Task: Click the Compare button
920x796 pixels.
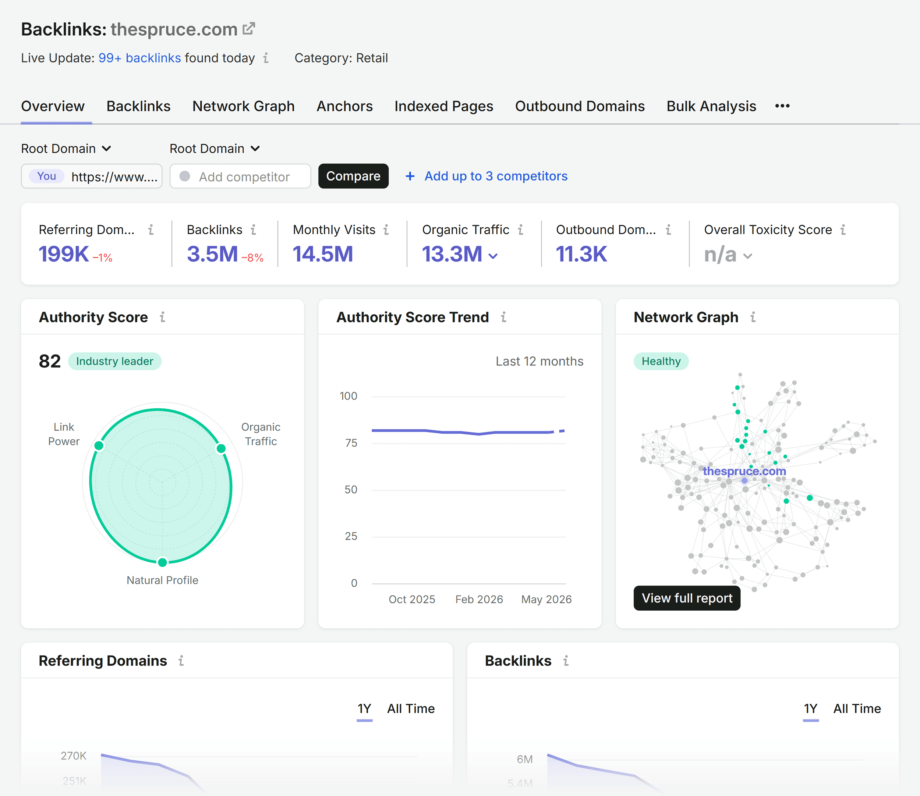Action: pos(353,176)
